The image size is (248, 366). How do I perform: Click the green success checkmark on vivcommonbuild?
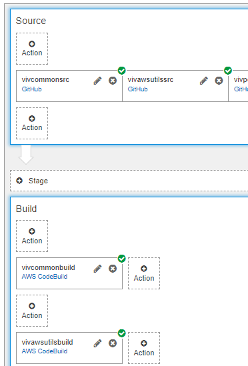(x=121, y=259)
